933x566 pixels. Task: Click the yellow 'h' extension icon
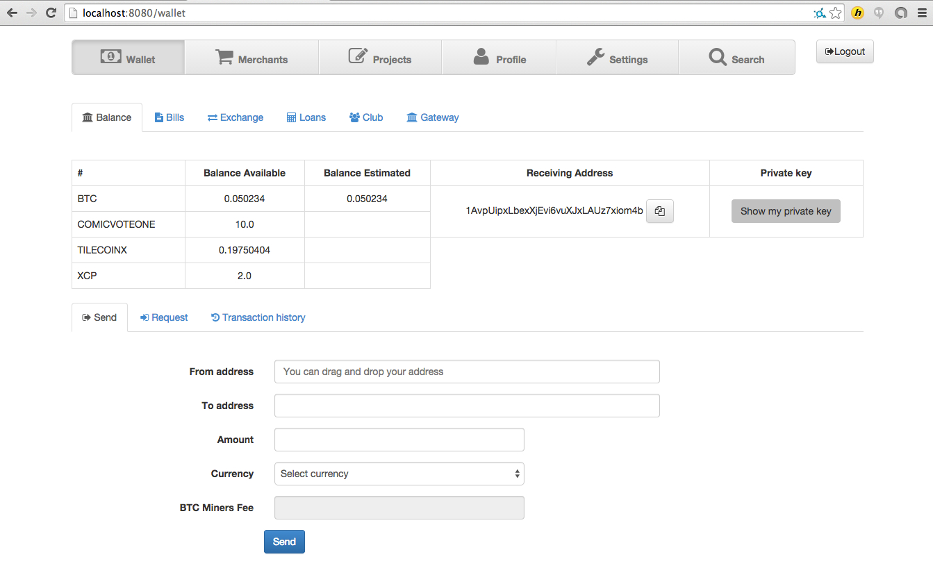pyautogui.click(x=858, y=13)
